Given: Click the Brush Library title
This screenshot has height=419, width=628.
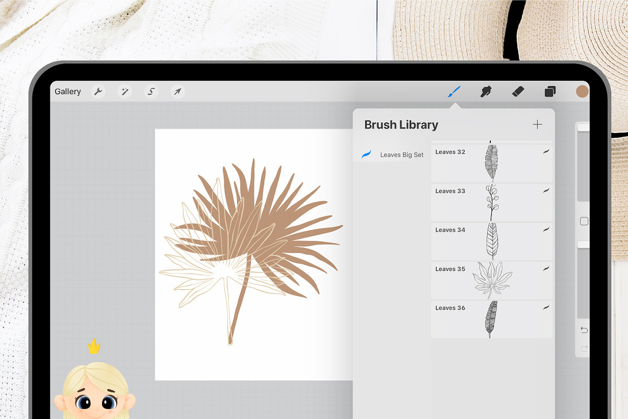Looking at the screenshot, I should [x=401, y=125].
